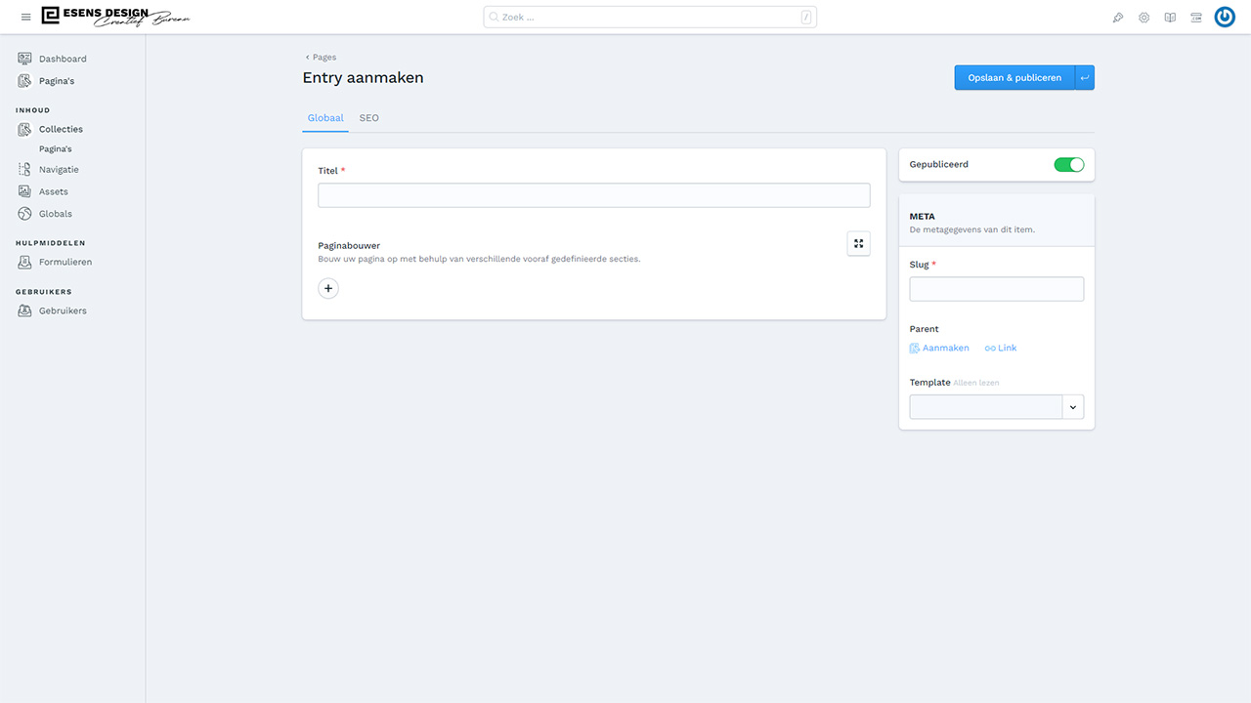Open Formulieren in the sidebar
This screenshot has height=703, width=1251.
[x=65, y=262]
